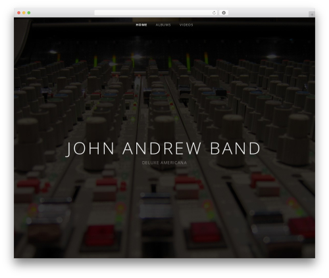The image size is (329, 278).
Task: Click the browser reload icon
Action: [x=214, y=13]
